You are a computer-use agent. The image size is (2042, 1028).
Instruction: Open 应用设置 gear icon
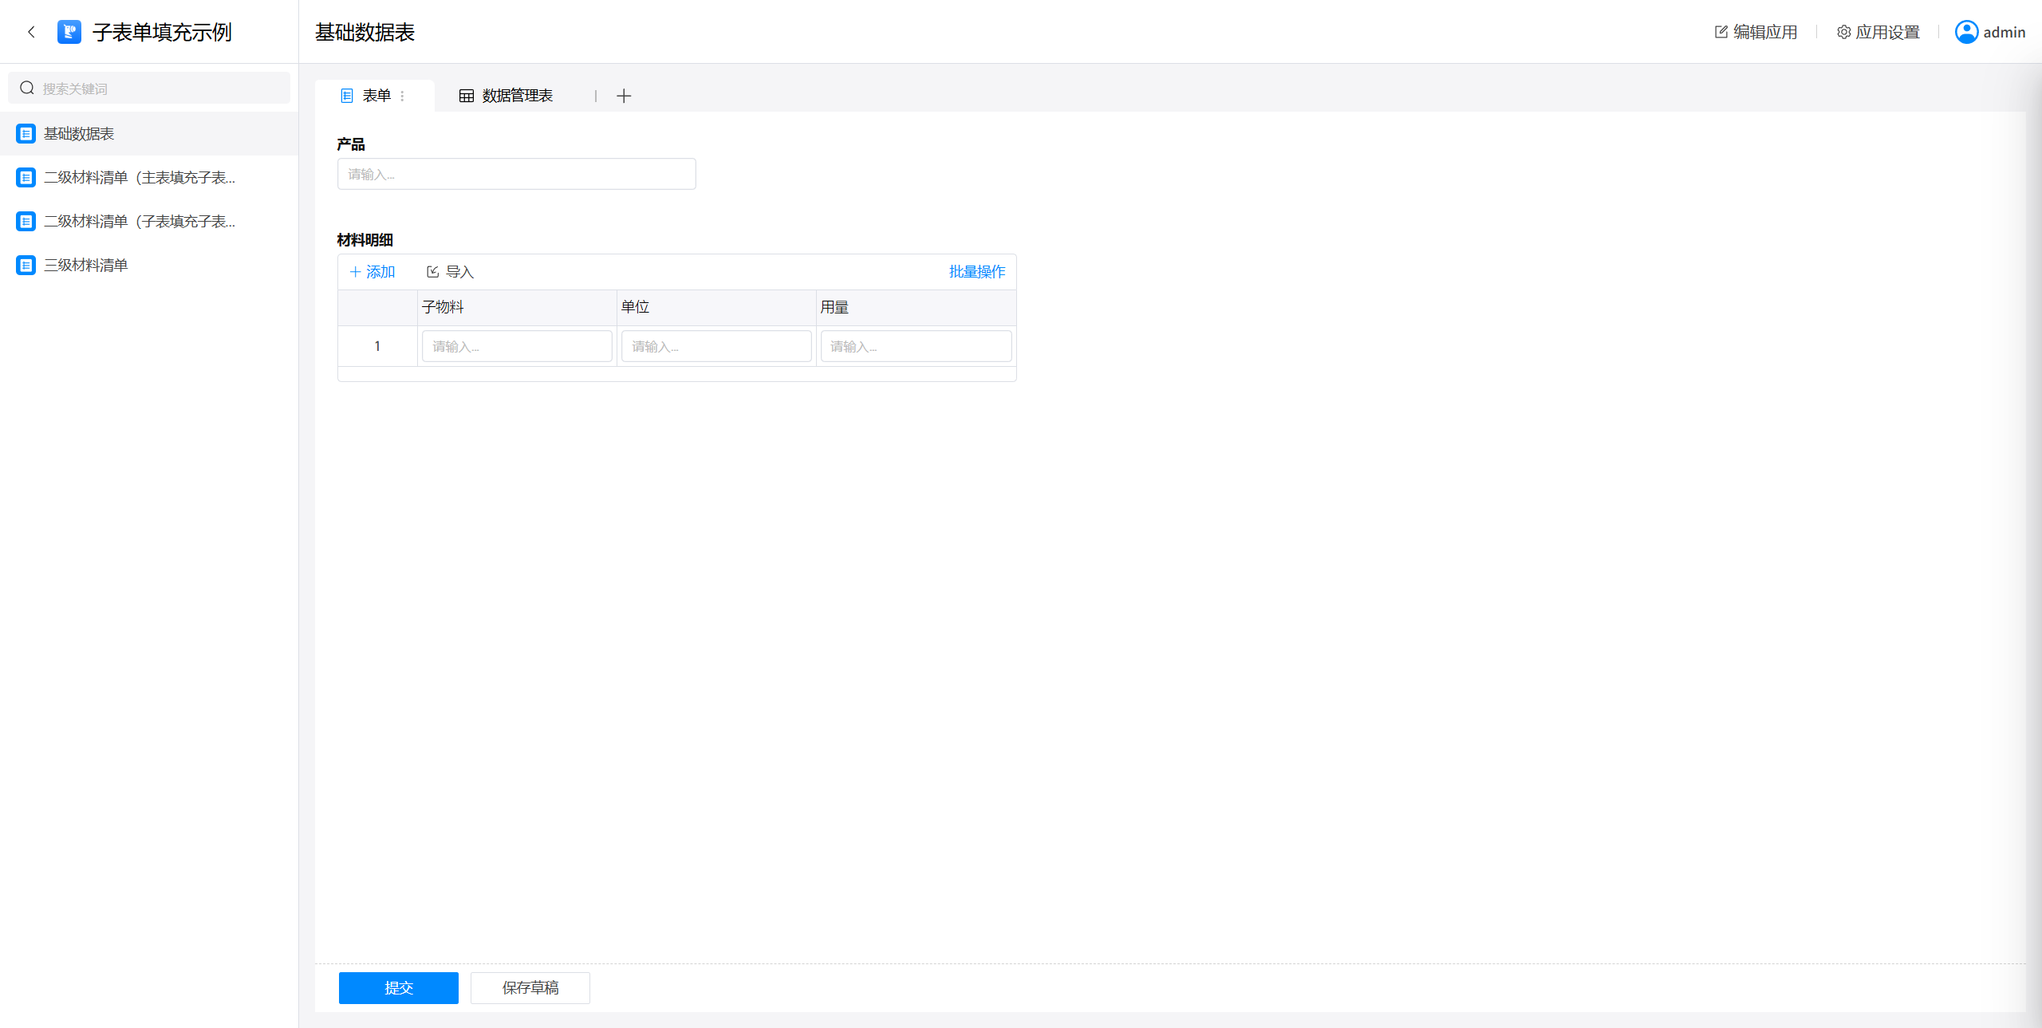(1843, 32)
